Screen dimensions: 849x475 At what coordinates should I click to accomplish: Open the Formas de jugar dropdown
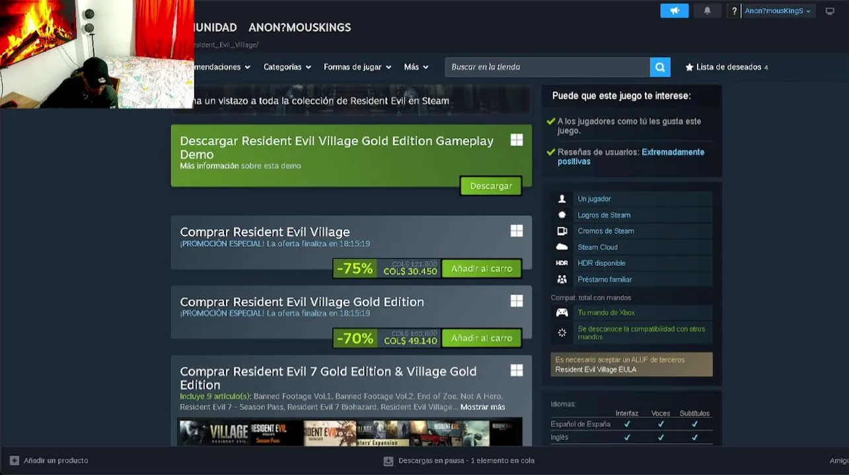357,67
